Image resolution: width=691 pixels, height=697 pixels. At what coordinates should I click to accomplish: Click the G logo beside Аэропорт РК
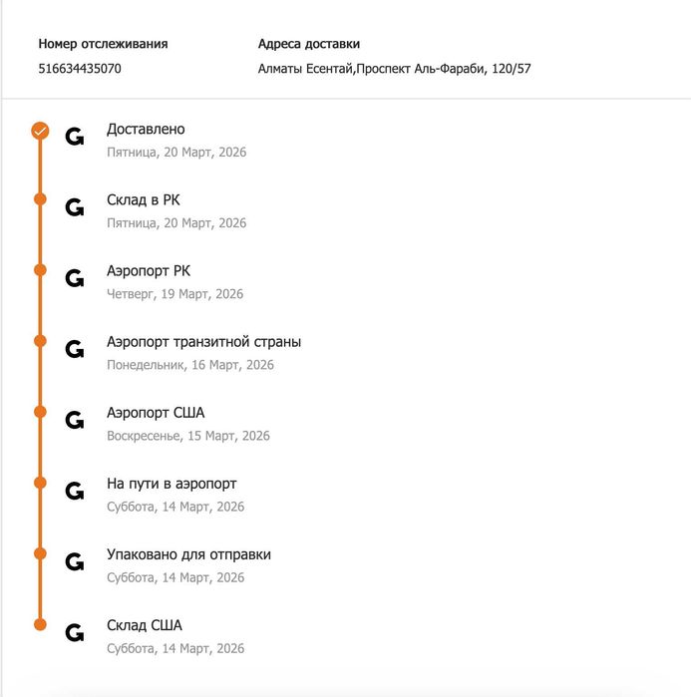[x=75, y=279]
